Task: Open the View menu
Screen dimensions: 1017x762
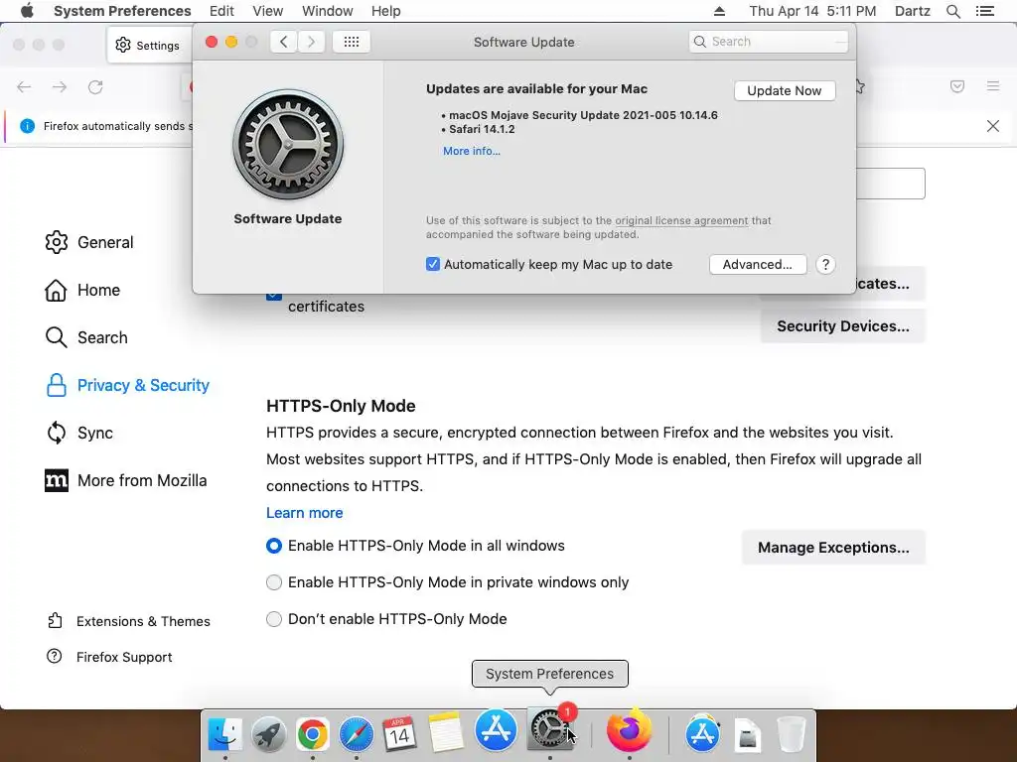Action: click(268, 11)
